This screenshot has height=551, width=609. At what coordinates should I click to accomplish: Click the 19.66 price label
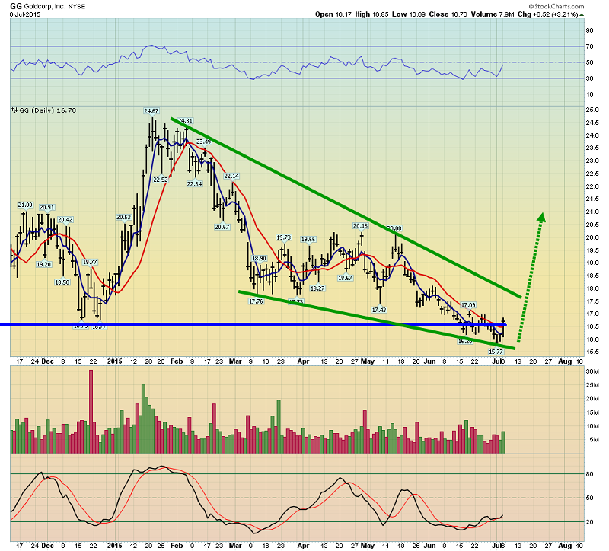pyautogui.click(x=308, y=239)
